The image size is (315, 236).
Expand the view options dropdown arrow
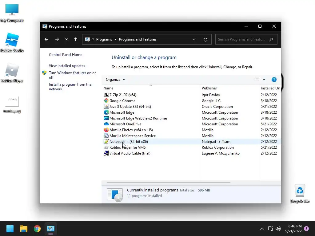pos(264,80)
